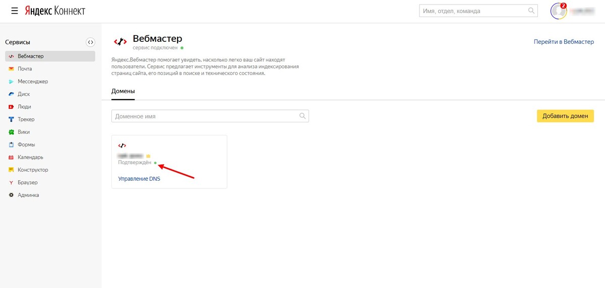The image size is (605, 288).
Task: Click the Яндекс Коннект logo
Action: [55, 11]
